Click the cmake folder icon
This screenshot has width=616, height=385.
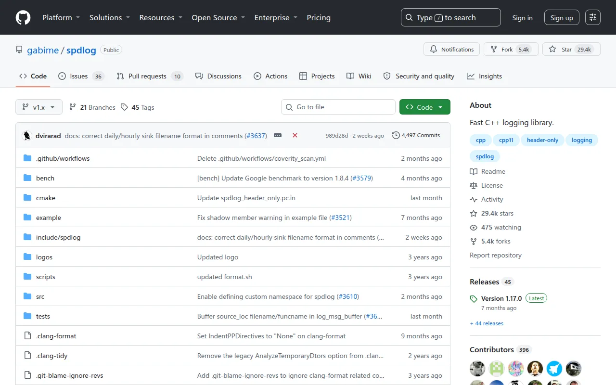(27, 198)
